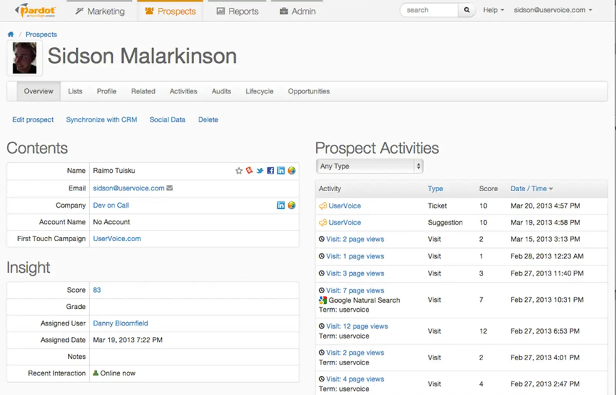Click globe icon in Company row
This screenshot has height=395, width=616.
coord(291,205)
